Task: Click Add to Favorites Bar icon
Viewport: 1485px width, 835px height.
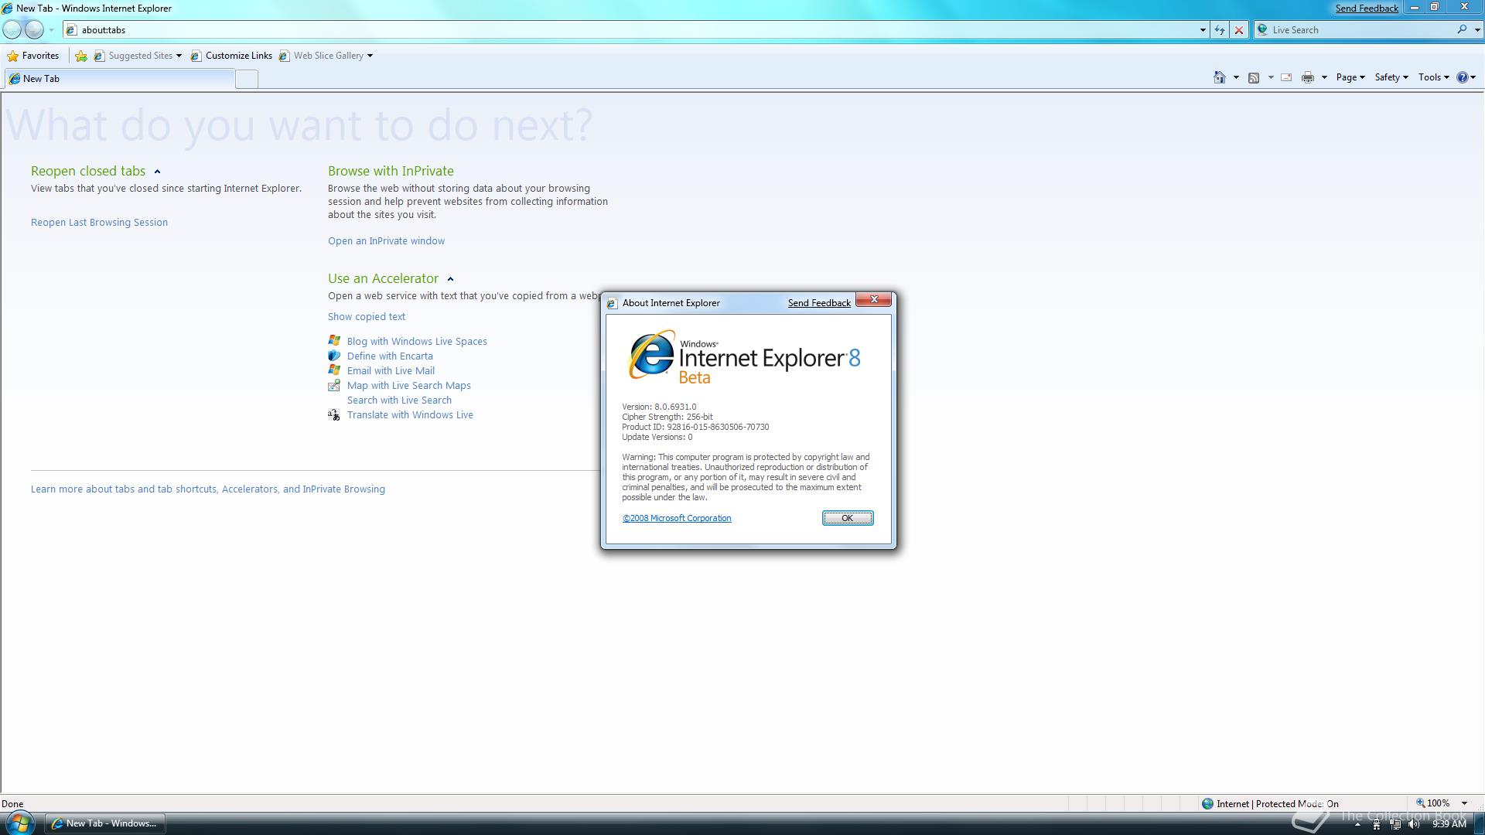Action: [x=80, y=56]
